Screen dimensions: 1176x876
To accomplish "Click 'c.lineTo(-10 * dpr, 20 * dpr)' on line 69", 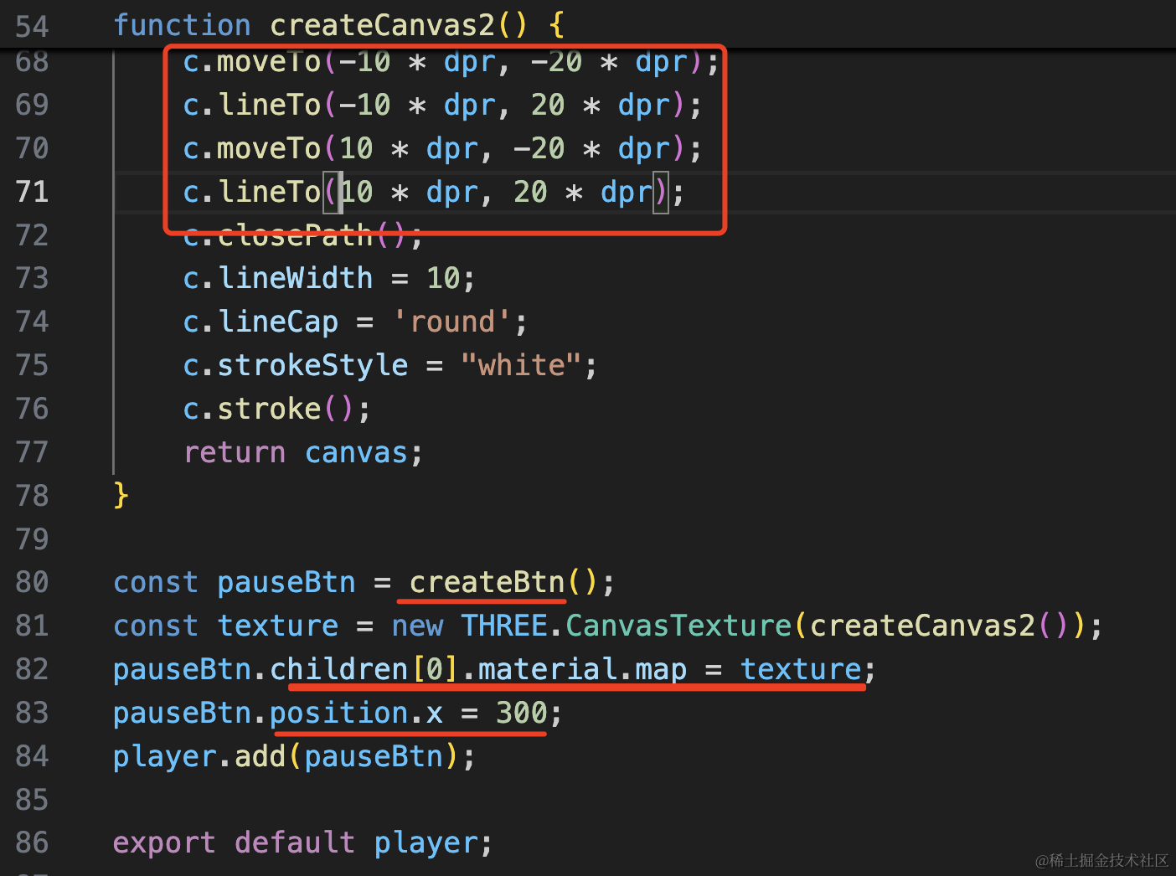I will (434, 105).
